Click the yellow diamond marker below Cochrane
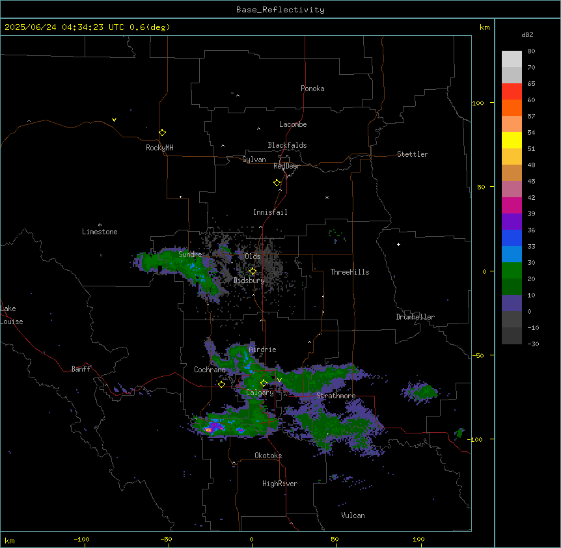 click(x=221, y=384)
